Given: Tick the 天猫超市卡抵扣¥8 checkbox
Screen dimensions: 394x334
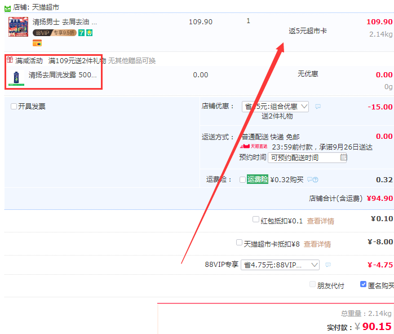Looking at the screenshot, I should [x=239, y=243].
